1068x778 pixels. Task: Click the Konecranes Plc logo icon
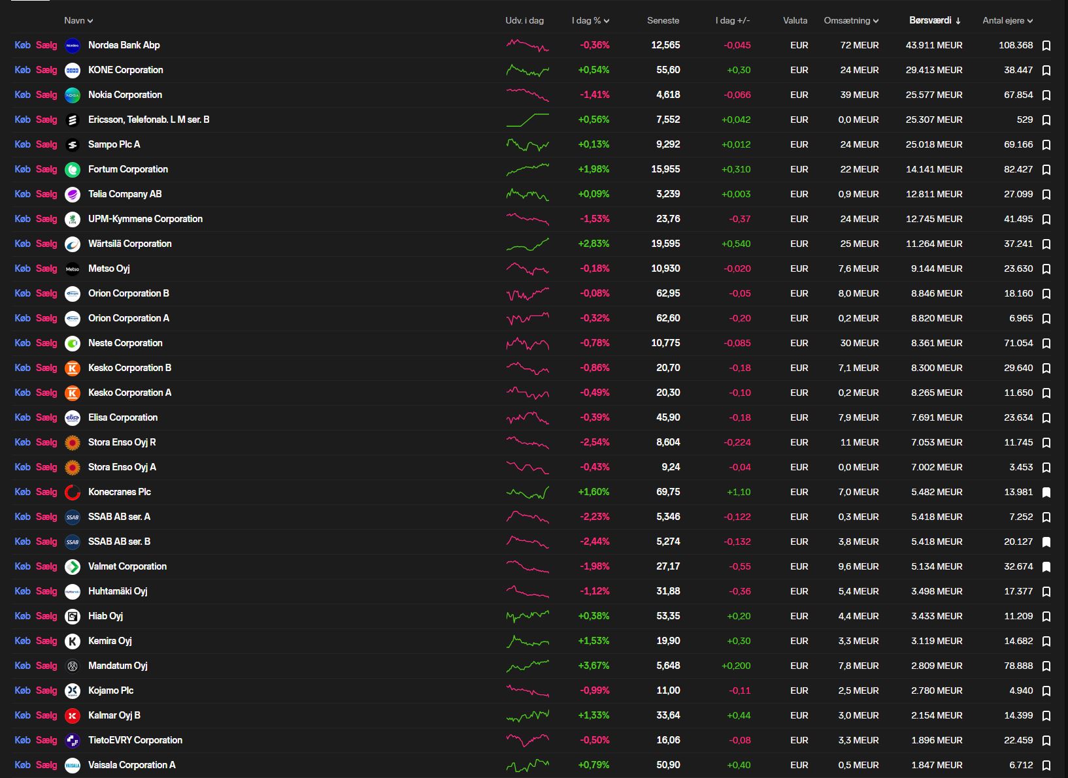point(73,493)
